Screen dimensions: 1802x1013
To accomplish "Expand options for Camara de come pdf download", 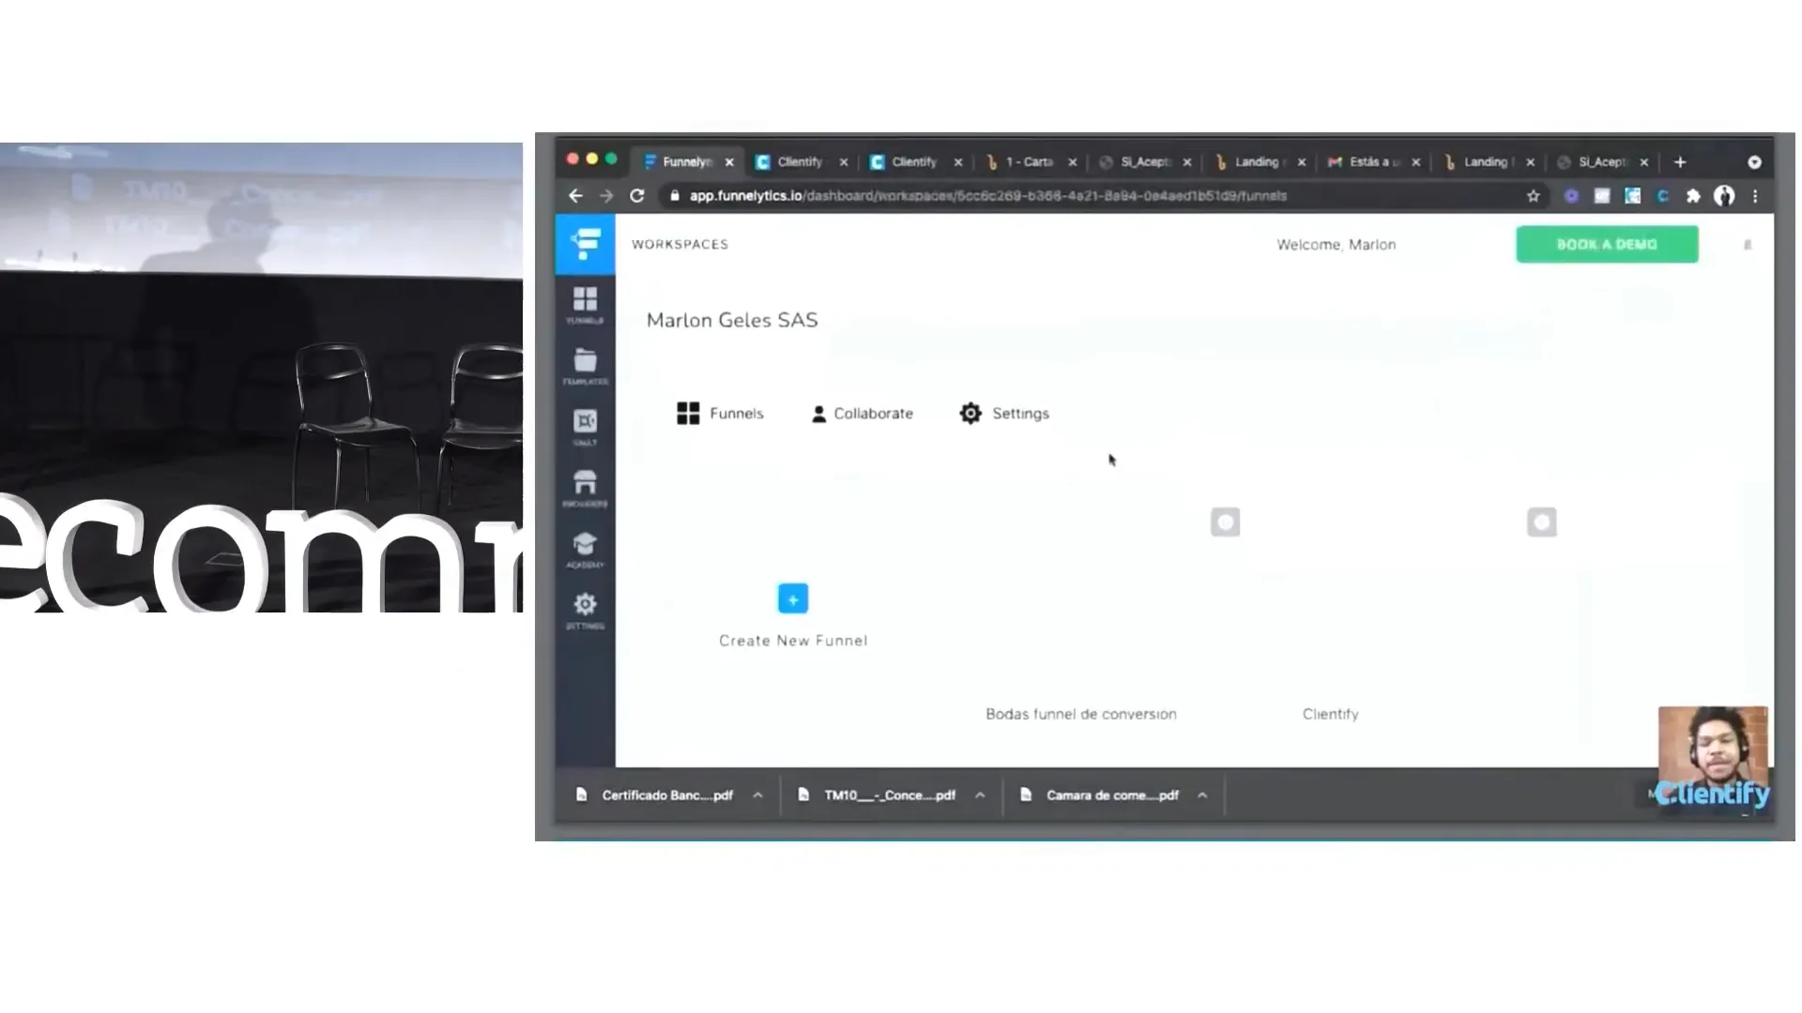I will [x=1202, y=795].
